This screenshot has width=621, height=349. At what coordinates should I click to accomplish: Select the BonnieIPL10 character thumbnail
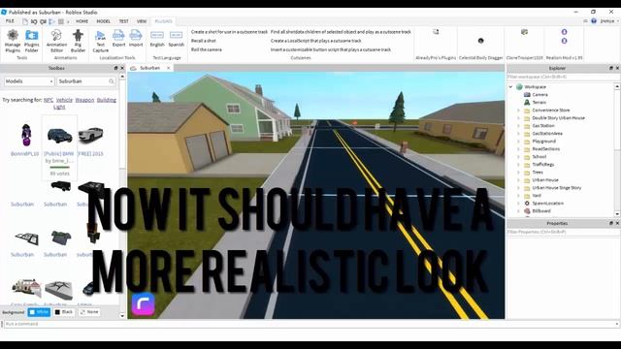[x=26, y=135]
